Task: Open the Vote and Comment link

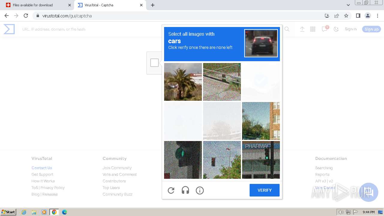Action: coord(120,174)
